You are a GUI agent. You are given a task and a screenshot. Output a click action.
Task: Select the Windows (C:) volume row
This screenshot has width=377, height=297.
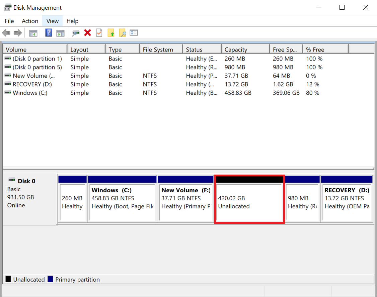[30, 93]
